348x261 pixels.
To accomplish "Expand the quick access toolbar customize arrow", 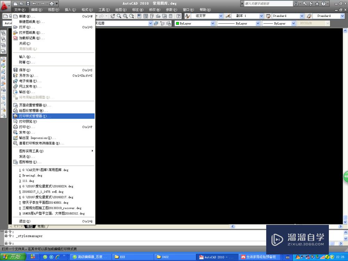I will tap(57, 3).
